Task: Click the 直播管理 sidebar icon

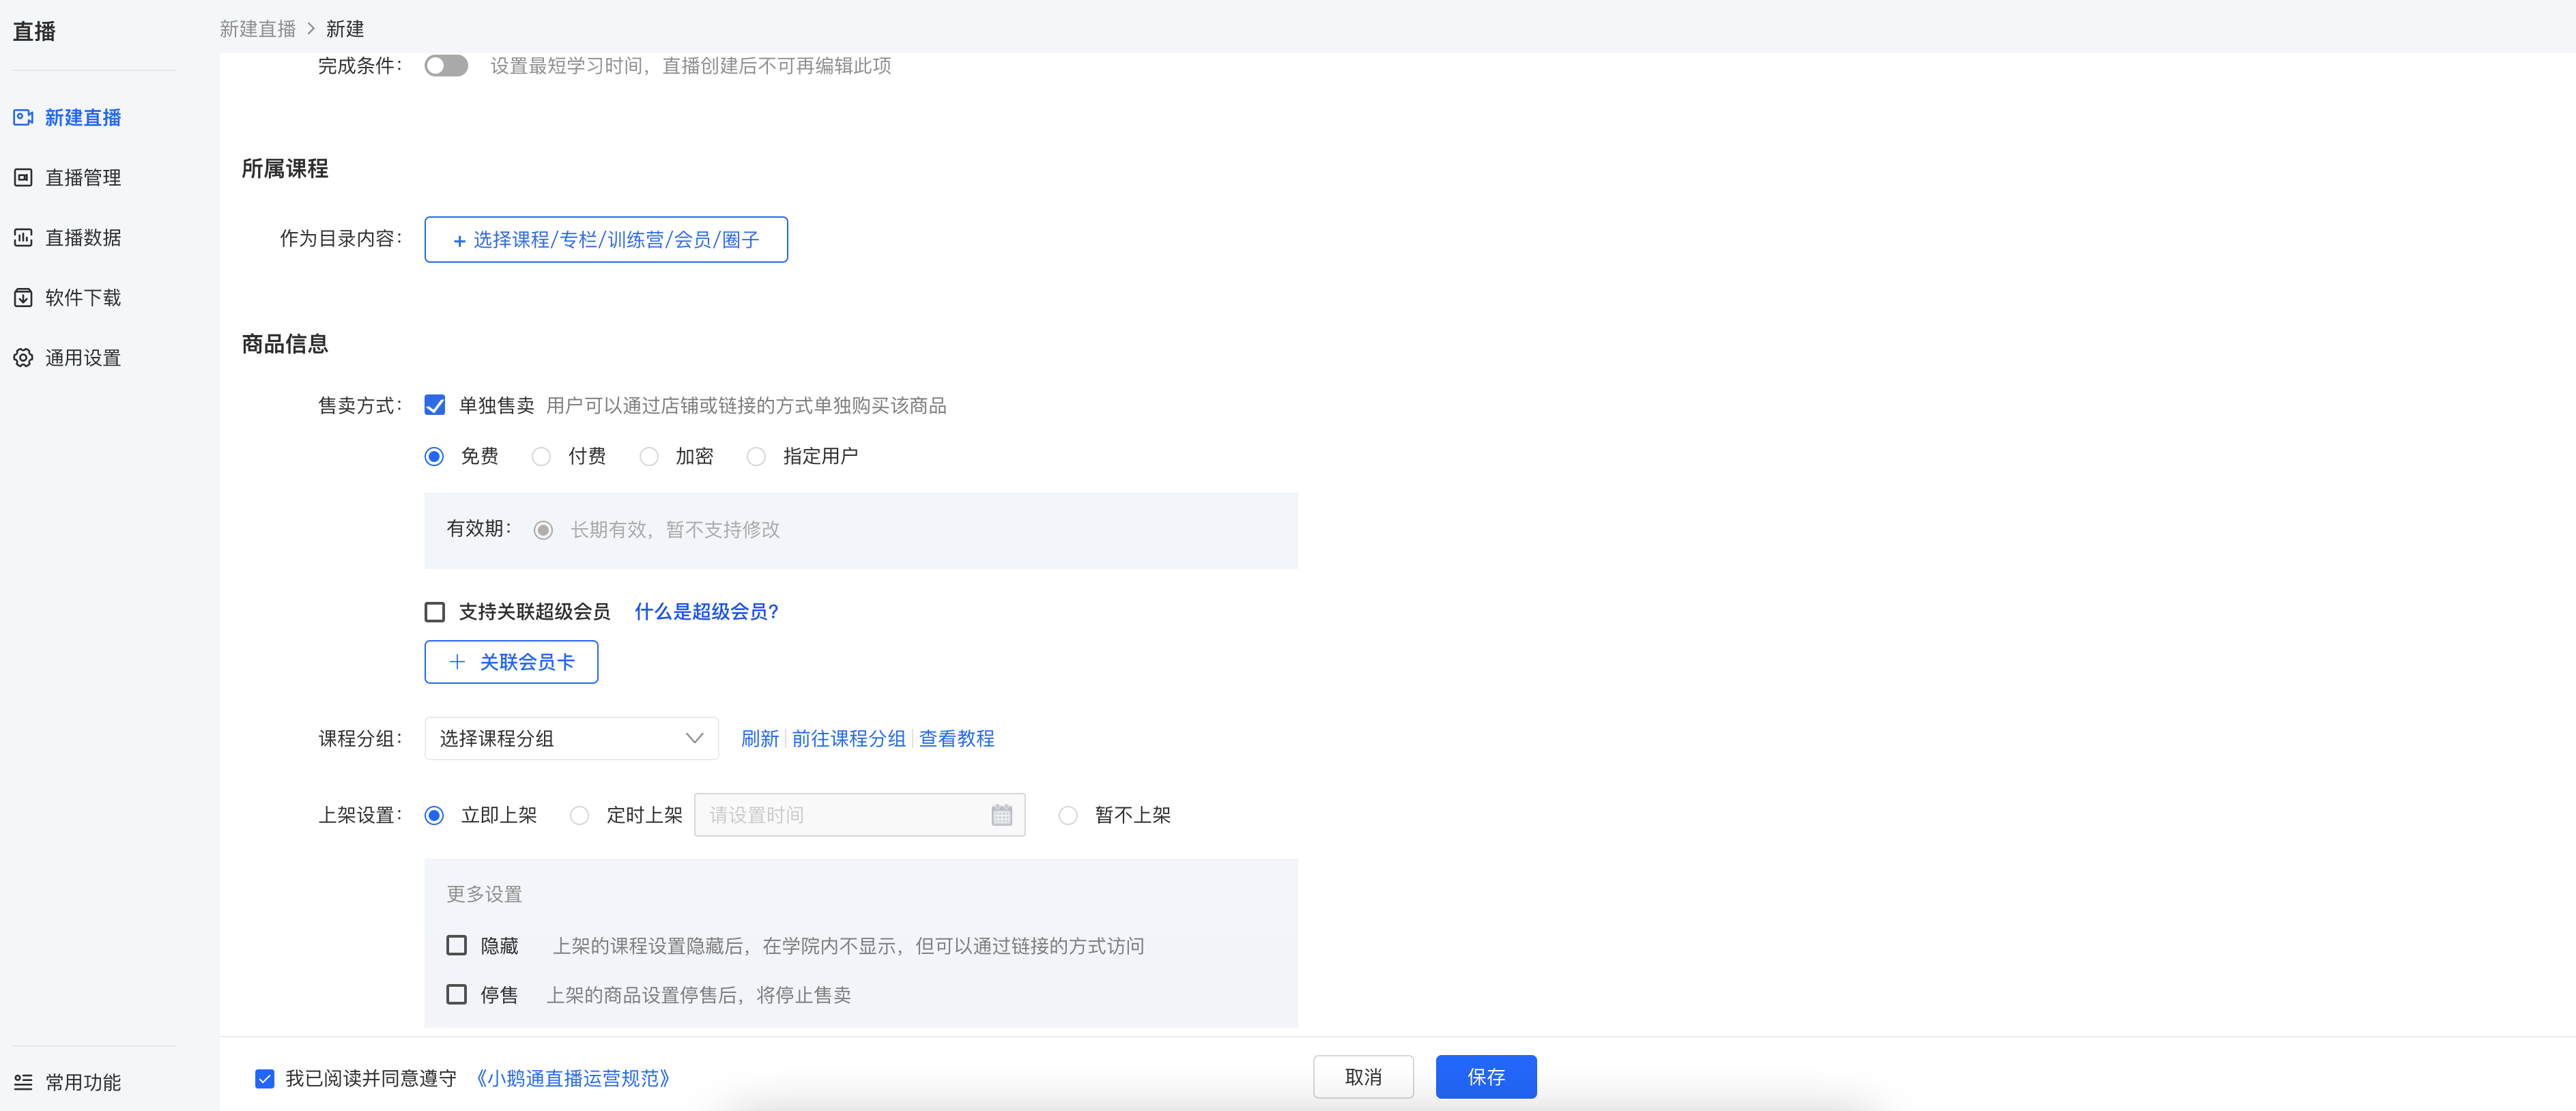Action: click(23, 178)
